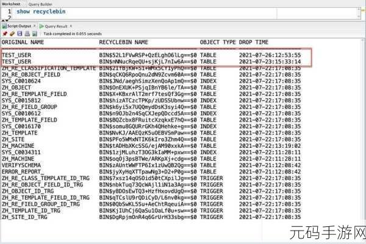Click recyclebin name starting BIN$zAUntWWFTP6
Image resolution: width=366 pixels, height=244 pixels.
click(x=148, y=166)
